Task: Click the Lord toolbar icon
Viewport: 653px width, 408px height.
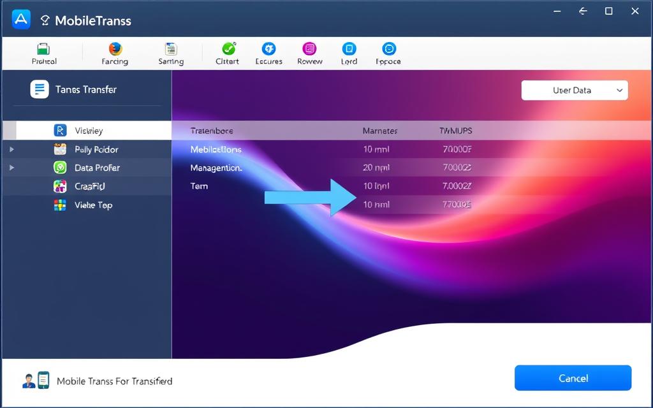Action: 349,50
